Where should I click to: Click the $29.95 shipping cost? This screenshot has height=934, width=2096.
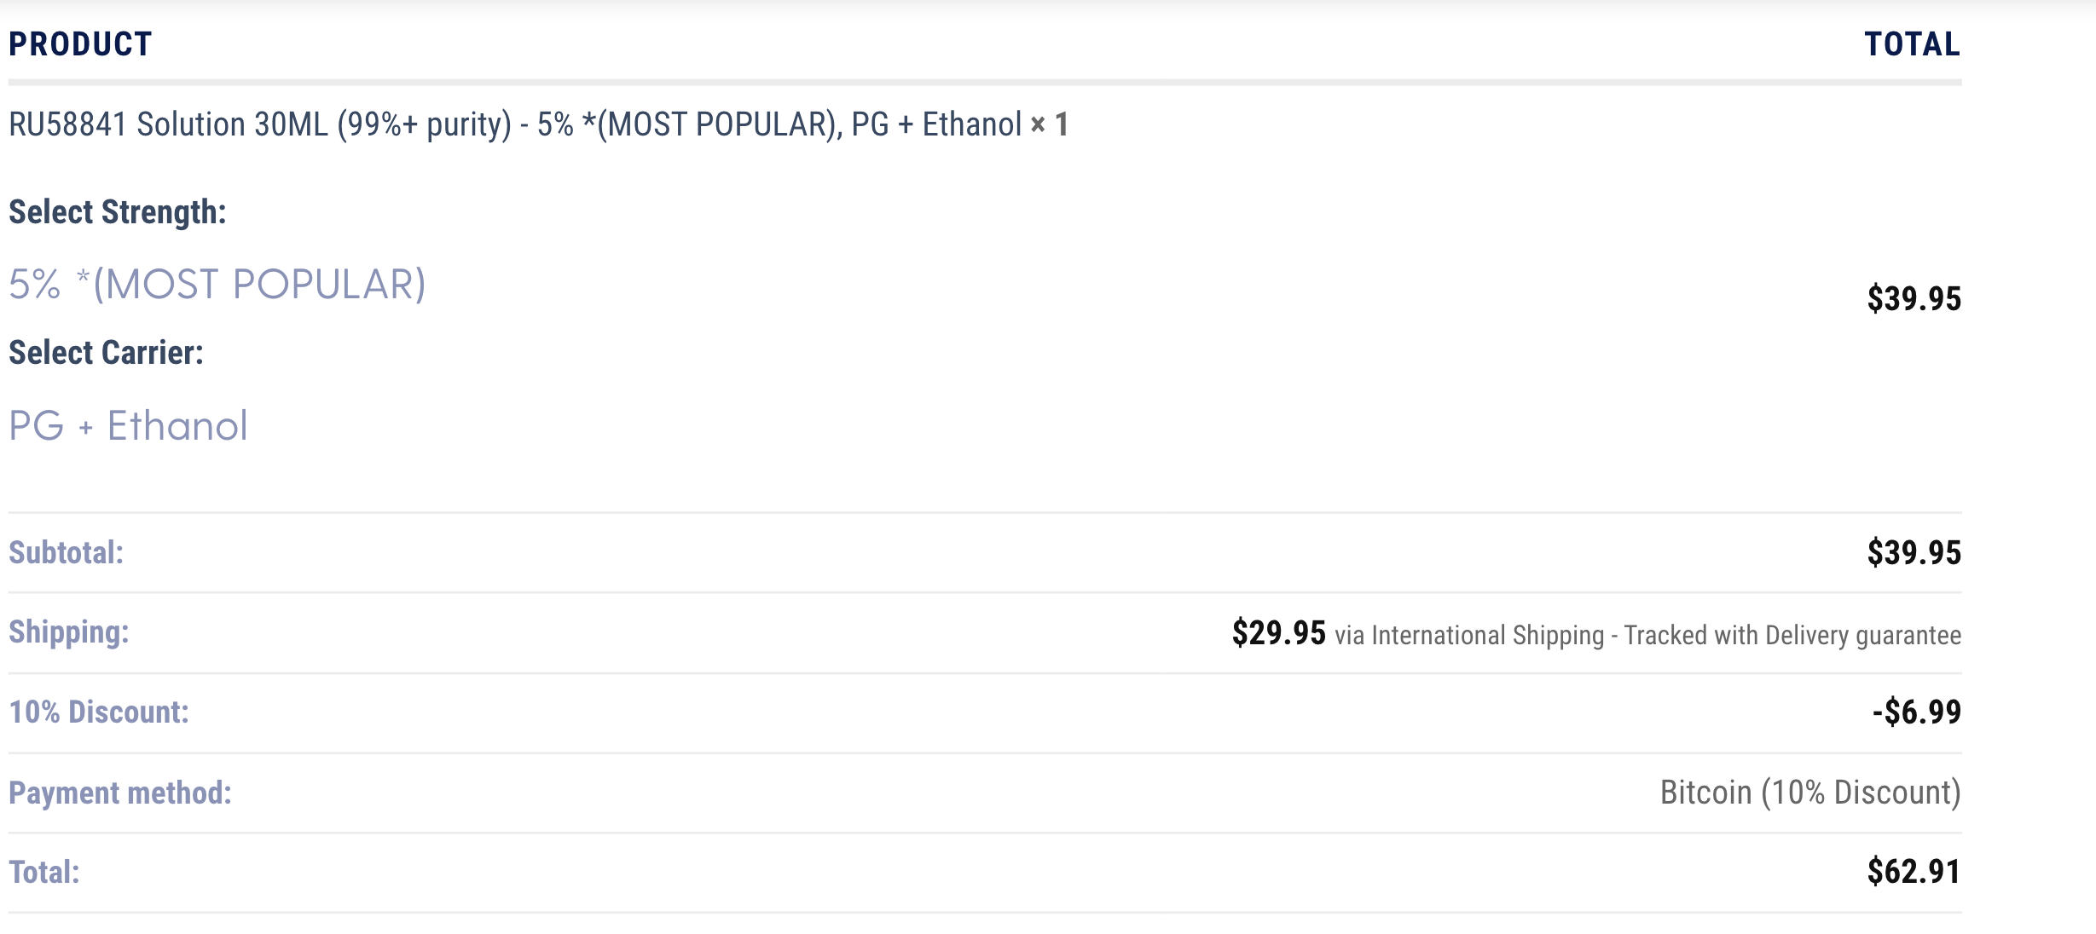click(x=1278, y=633)
